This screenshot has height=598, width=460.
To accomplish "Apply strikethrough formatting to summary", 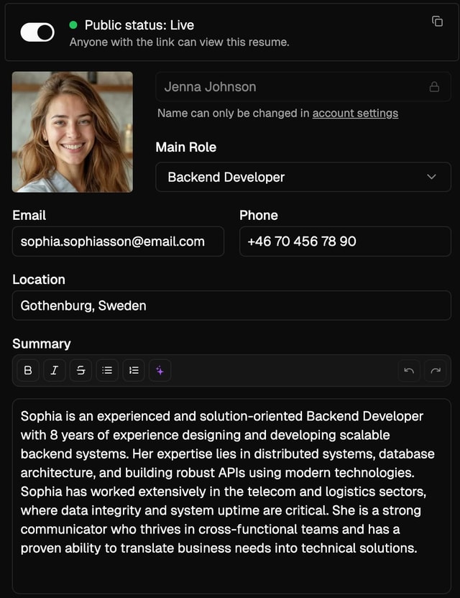I will [80, 370].
